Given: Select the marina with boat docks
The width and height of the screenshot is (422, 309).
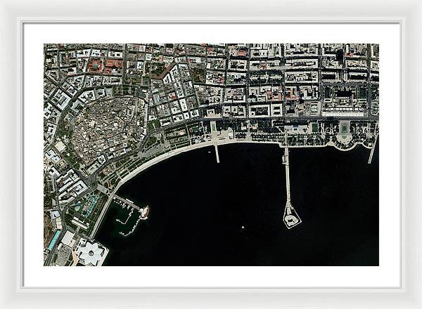Looking at the screenshot, I should (x=127, y=214).
